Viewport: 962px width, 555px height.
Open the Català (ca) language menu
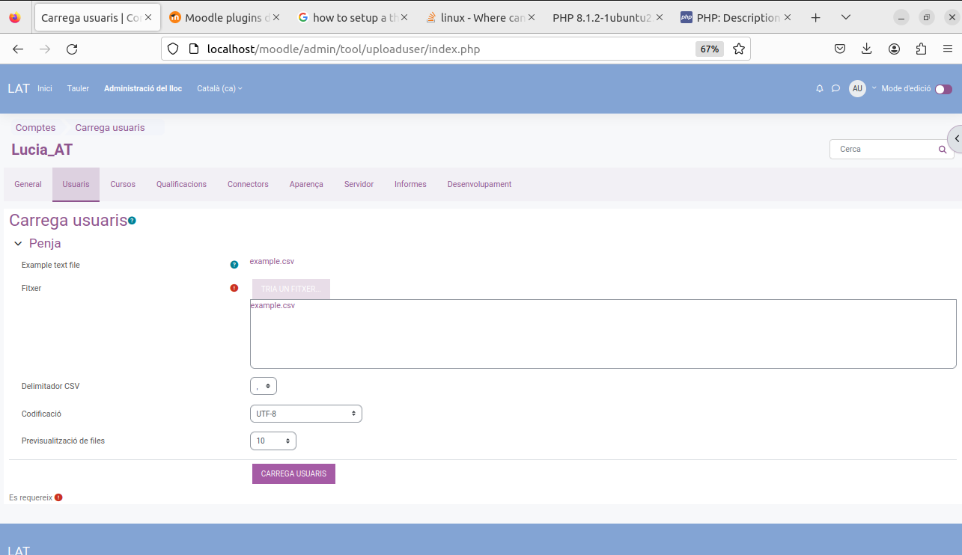219,88
